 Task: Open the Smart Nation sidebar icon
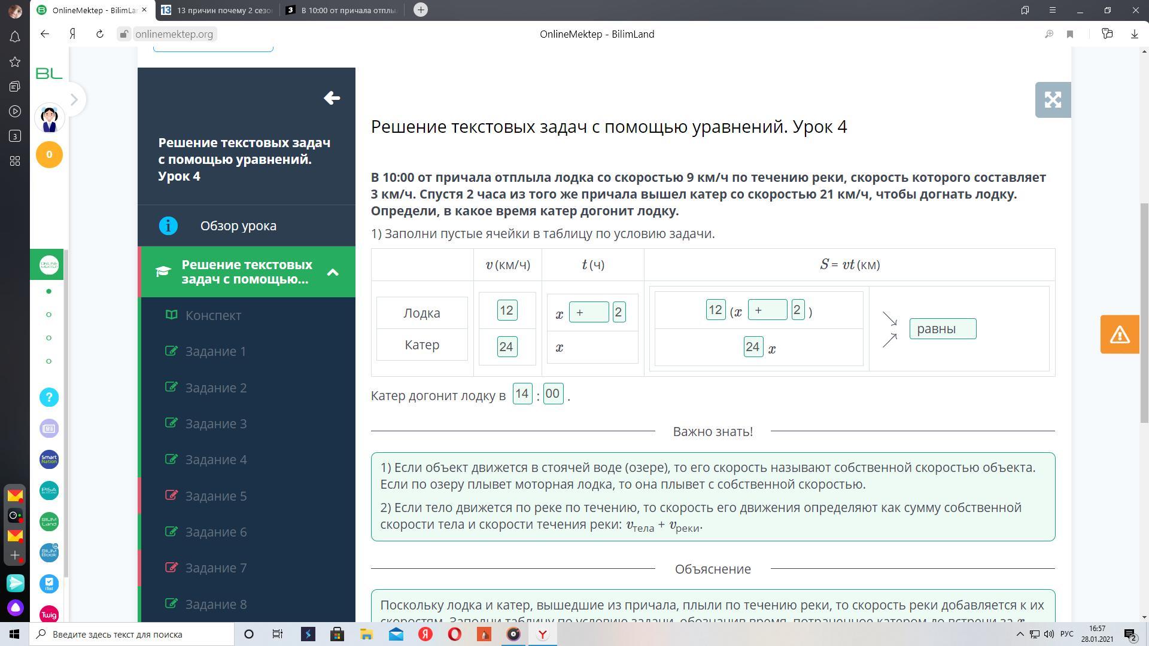coord(49,459)
